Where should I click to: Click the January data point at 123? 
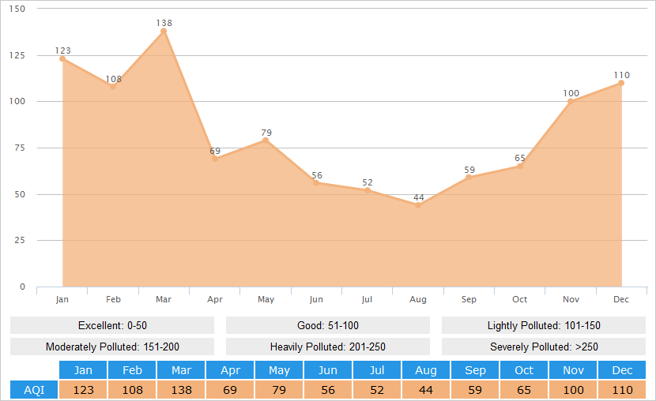[x=62, y=59]
